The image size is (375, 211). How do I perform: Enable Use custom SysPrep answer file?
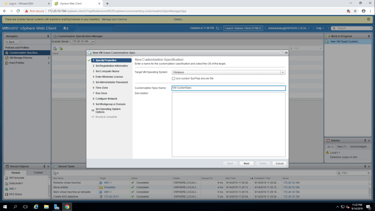click(173, 78)
